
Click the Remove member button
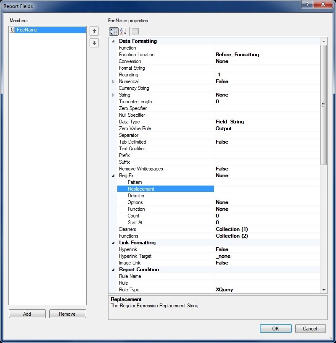pyautogui.click(x=67, y=314)
